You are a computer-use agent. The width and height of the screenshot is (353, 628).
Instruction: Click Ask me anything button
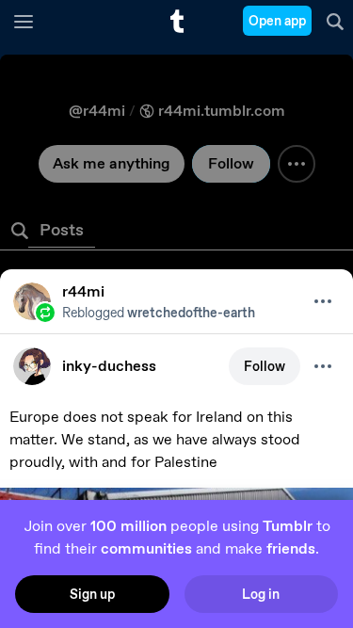pyautogui.click(x=111, y=164)
